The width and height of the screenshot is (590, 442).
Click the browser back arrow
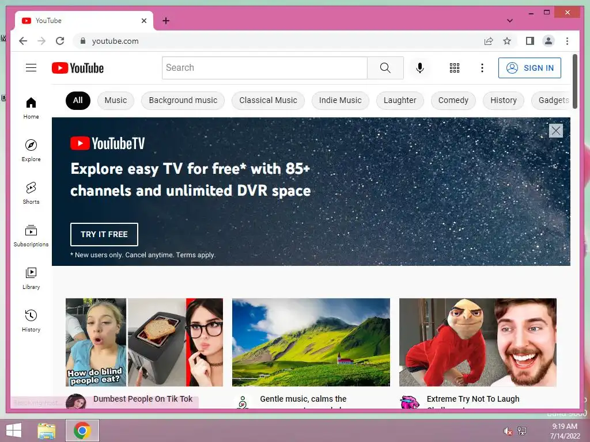point(23,41)
